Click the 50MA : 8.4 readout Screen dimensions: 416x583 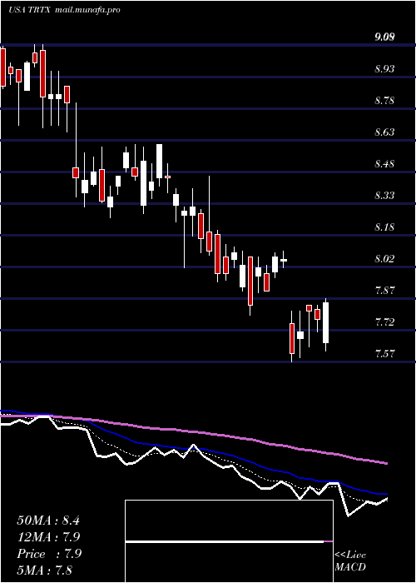coord(48,521)
